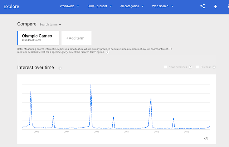Select the Olympic Games term card
This screenshot has height=147, width=229.
(38, 38)
